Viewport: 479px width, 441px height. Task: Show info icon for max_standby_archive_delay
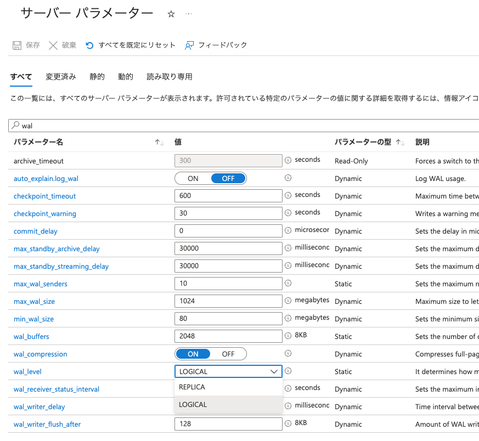[x=288, y=248]
